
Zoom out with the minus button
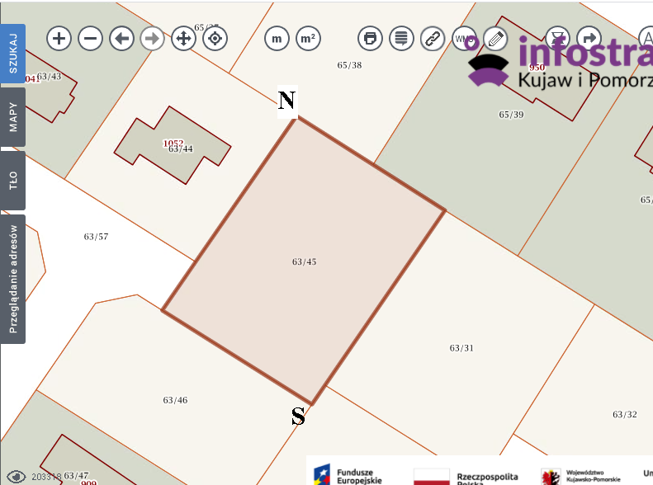pos(90,38)
